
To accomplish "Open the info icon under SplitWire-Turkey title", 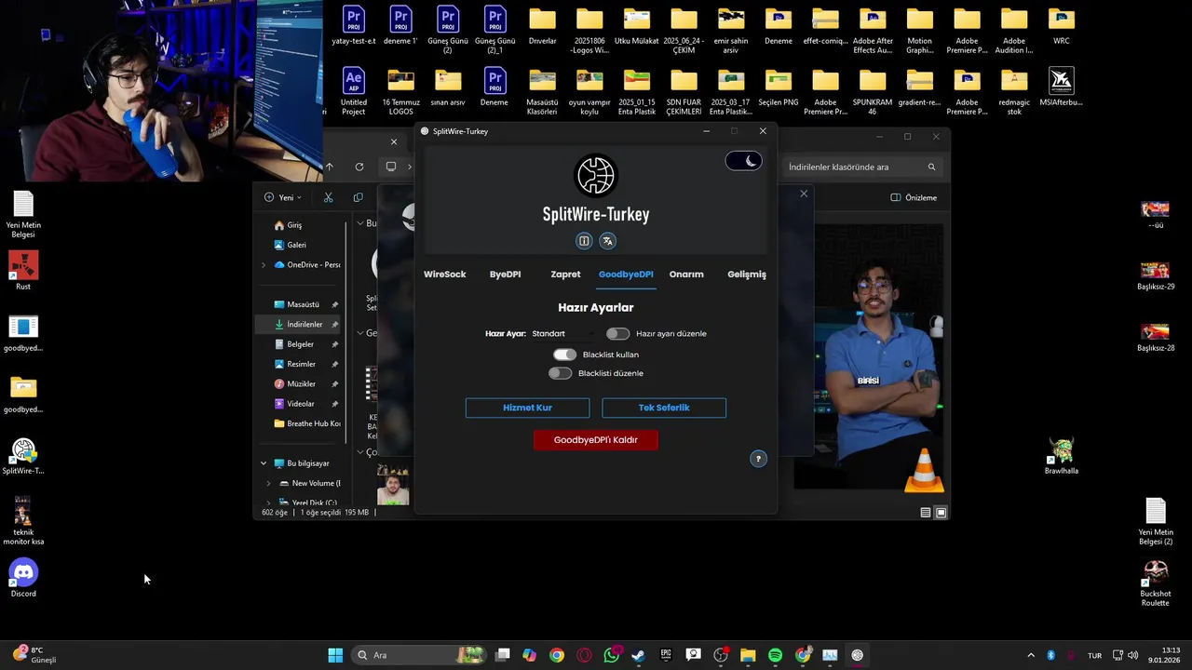I will (x=584, y=241).
